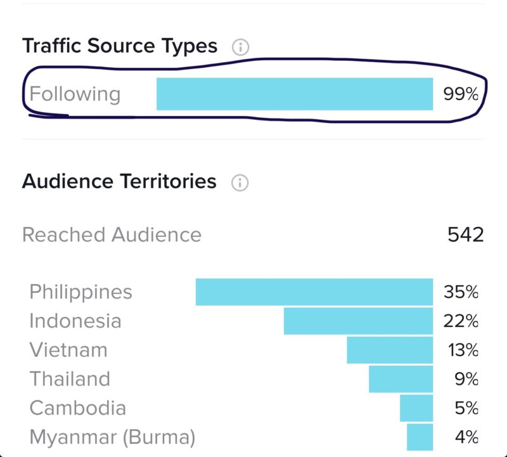The height and width of the screenshot is (457, 507).
Task: Click the Philippines 35% bar
Action: (314, 292)
